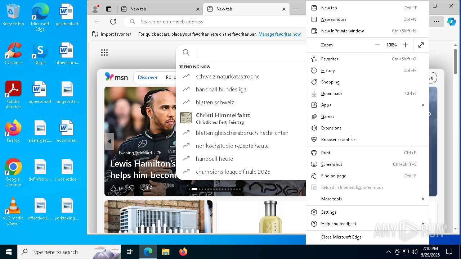Go to previous slide in news carousel
The image size is (461, 259).
pos(109,141)
